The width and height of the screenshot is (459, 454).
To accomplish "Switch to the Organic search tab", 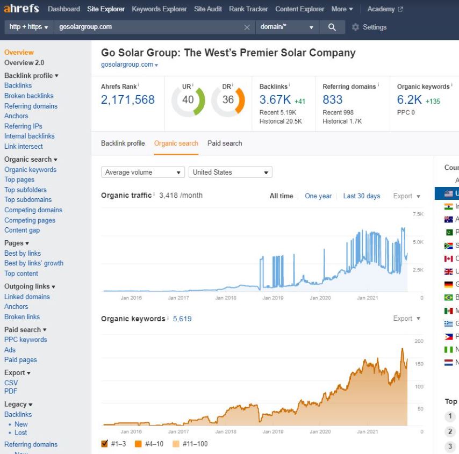I will pos(176,143).
